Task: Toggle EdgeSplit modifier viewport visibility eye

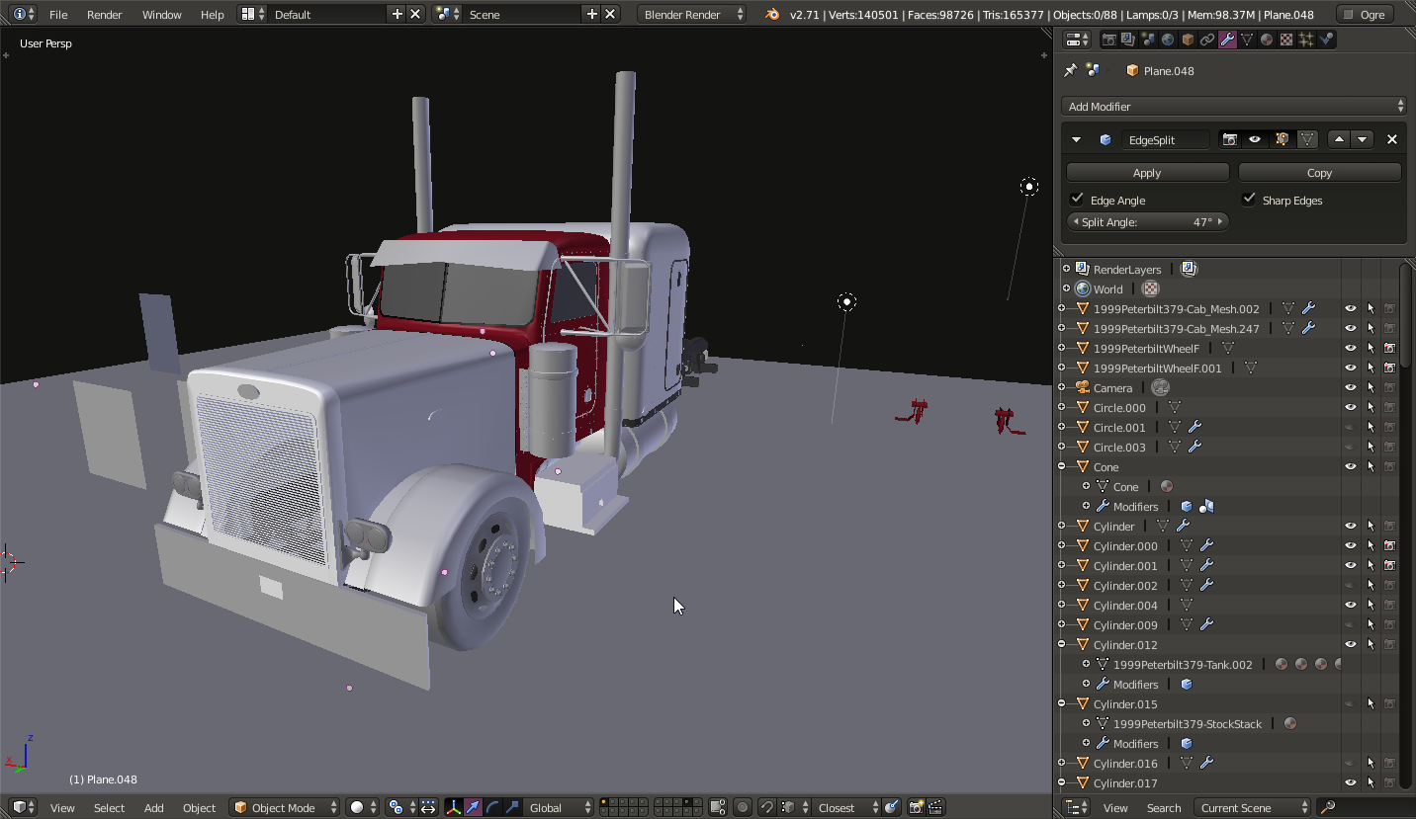Action: coord(1255,139)
